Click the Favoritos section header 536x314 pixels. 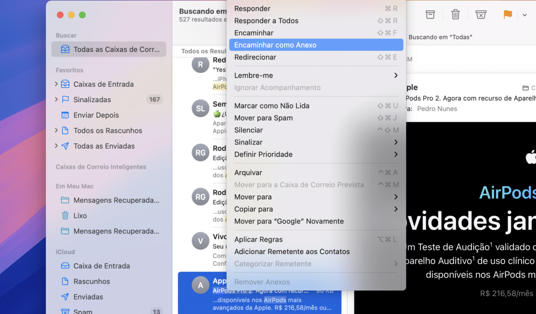69,70
